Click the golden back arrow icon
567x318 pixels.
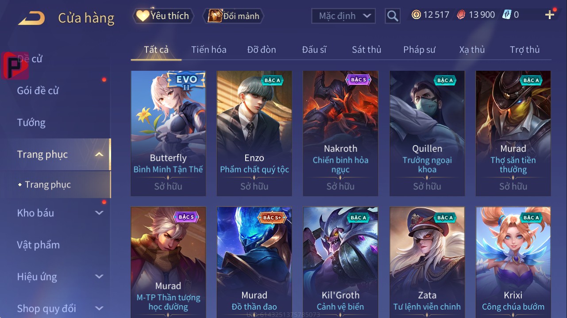31,18
